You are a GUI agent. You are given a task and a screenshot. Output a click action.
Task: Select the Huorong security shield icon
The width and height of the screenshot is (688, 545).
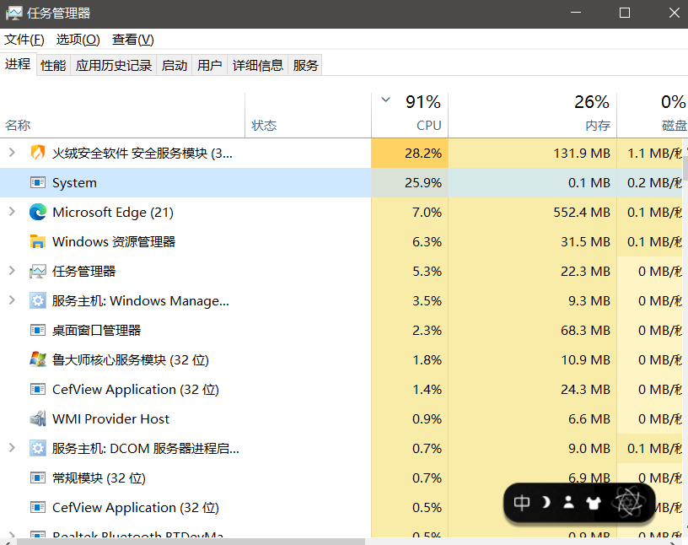38,154
